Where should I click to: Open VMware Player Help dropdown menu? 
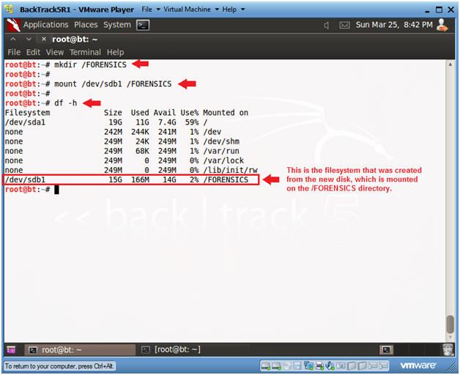point(233,10)
